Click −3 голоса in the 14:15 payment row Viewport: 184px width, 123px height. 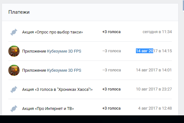point(112,51)
